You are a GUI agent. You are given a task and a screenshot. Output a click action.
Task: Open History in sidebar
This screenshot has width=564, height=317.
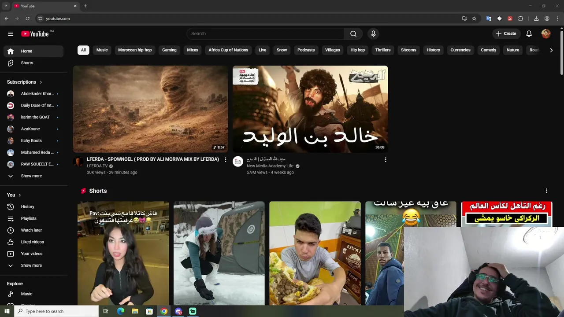coord(33,207)
